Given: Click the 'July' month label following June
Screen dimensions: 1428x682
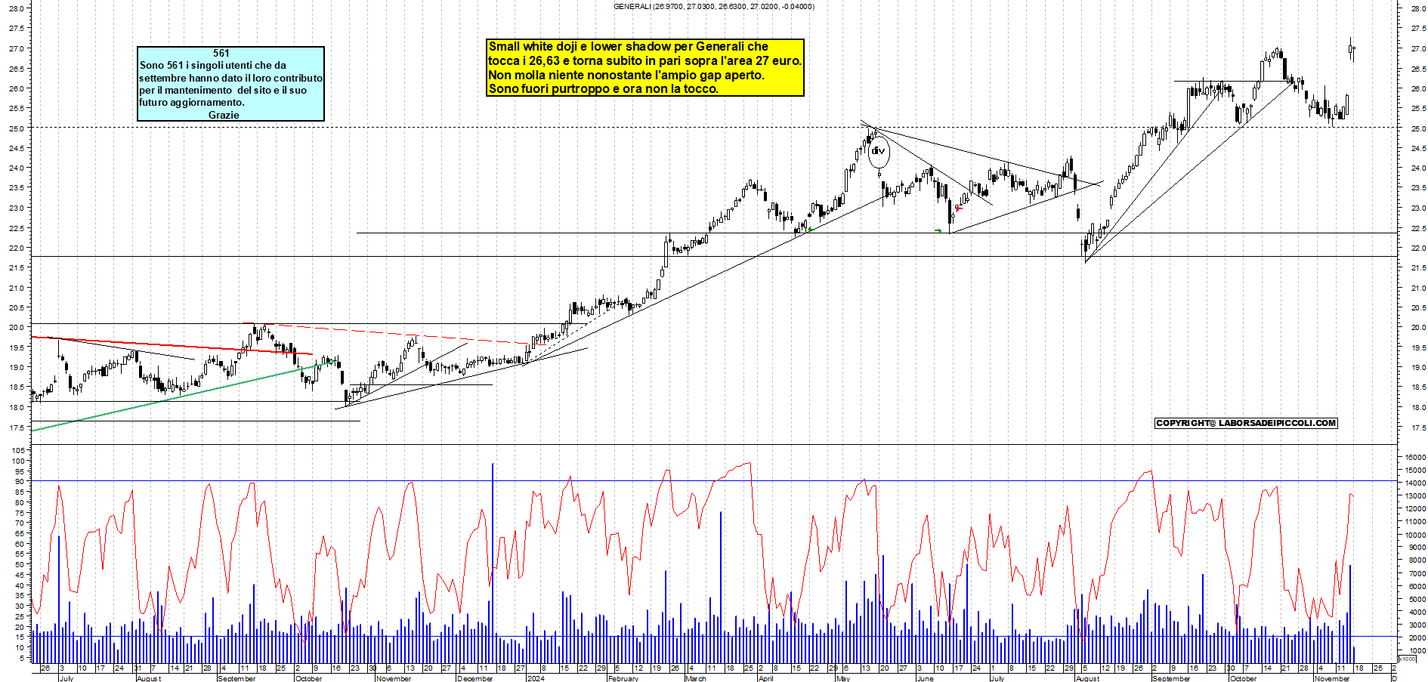Looking at the screenshot, I should pyautogui.click(x=997, y=678).
